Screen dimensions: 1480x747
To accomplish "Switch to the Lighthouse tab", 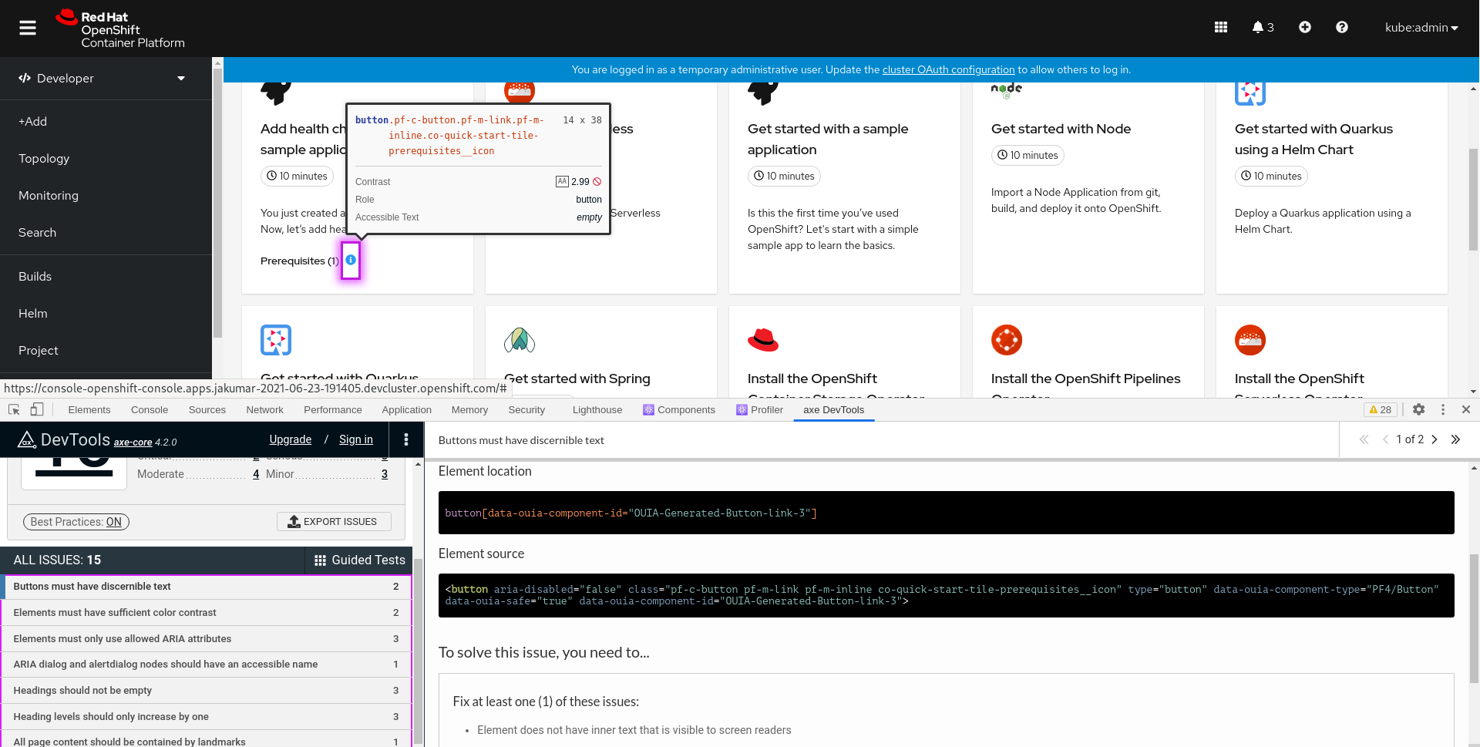I will point(597,409).
